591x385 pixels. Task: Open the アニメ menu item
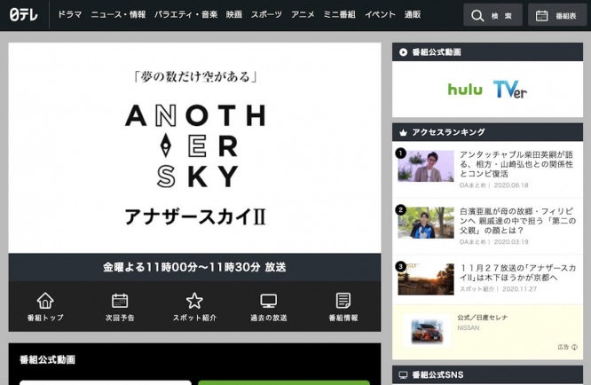point(303,15)
